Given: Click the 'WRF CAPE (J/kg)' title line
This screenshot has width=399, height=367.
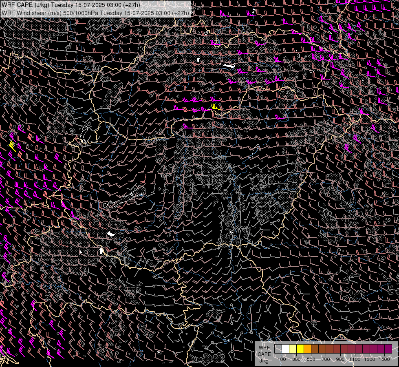Looking at the screenshot, I should (x=71, y=5).
